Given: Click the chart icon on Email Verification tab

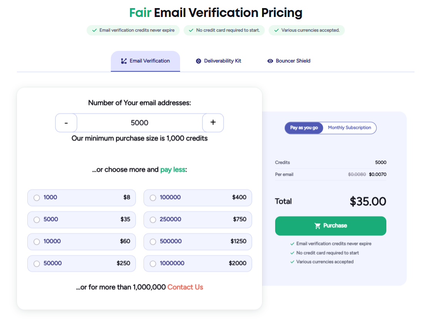Looking at the screenshot, I should 123,61.
